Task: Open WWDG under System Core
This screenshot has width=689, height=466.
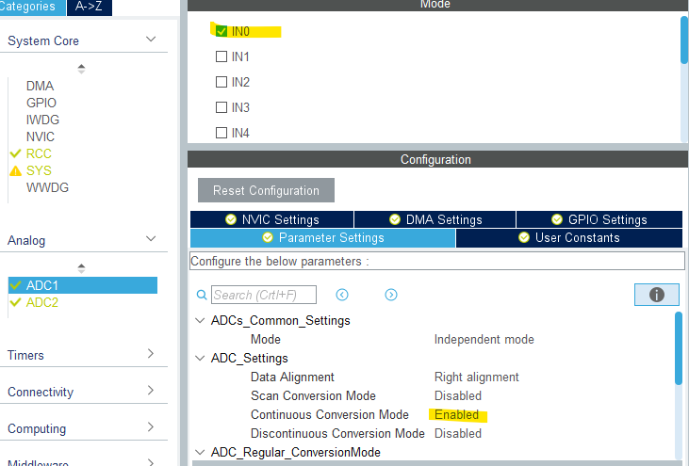Action: 47,187
